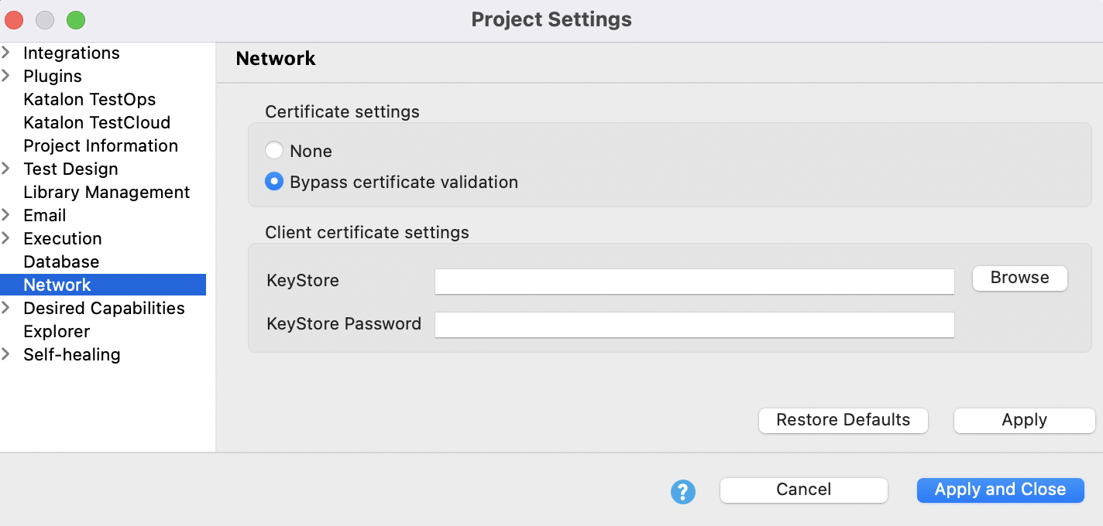Viewport: 1103px width, 526px height.
Task: Select Bypass certificate validation
Action: (x=274, y=181)
